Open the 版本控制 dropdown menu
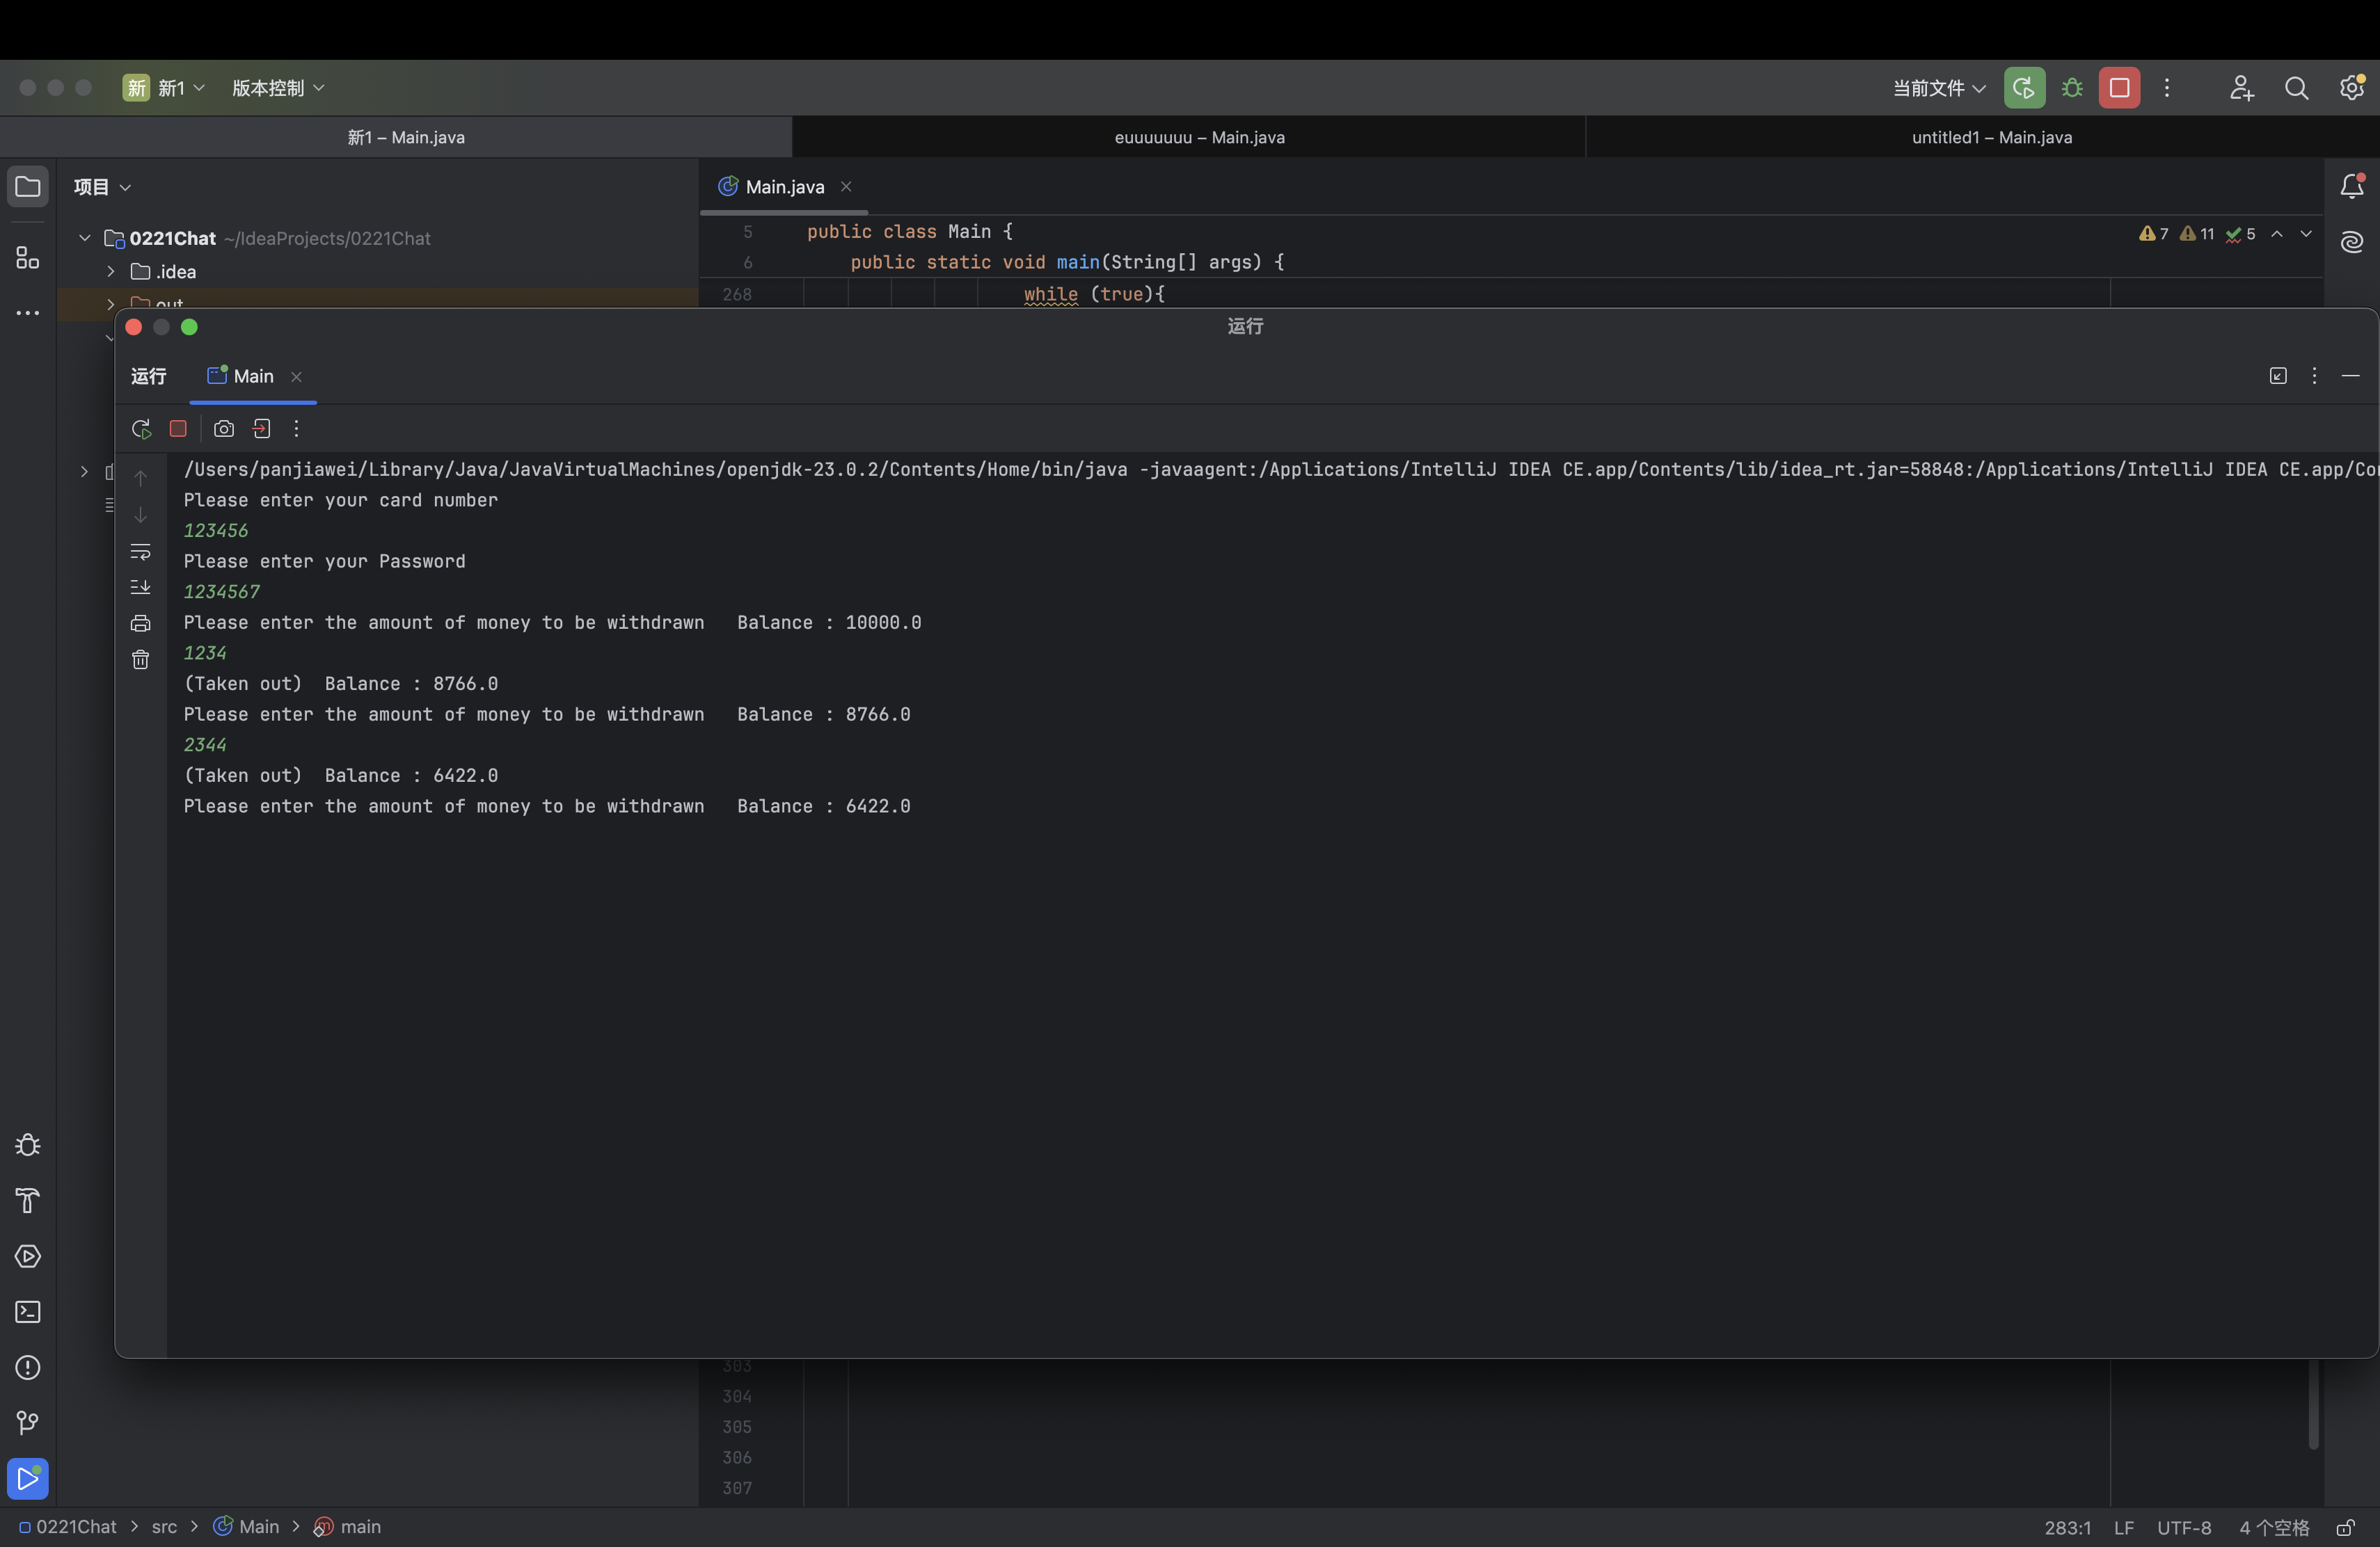 click(x=278, y=88)
